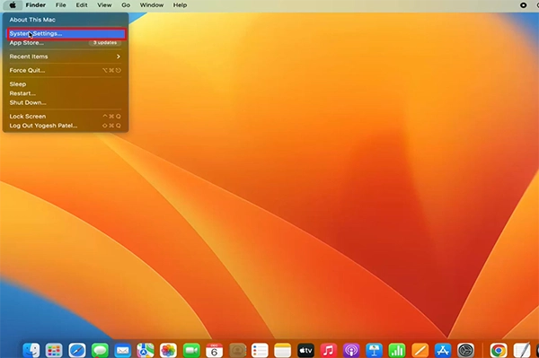Launch Google Chrome from dock
Screen dimensions: 539x358
(x=499, y=351)
